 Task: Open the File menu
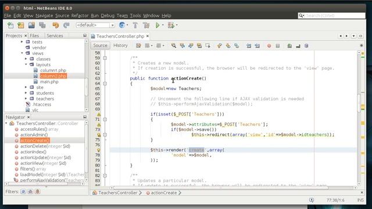pos(8,16)
